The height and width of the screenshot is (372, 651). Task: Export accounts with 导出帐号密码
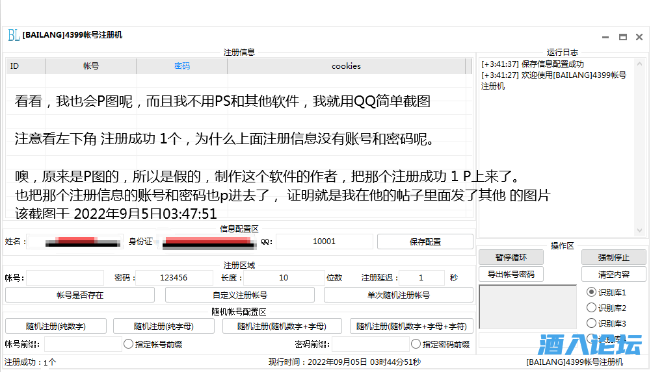(x=511, y=275)
